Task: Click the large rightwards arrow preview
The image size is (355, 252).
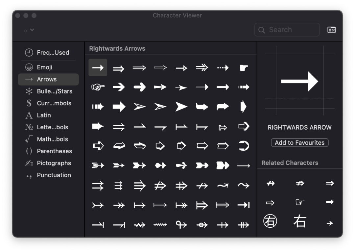Action: click(x=299, y=81)
